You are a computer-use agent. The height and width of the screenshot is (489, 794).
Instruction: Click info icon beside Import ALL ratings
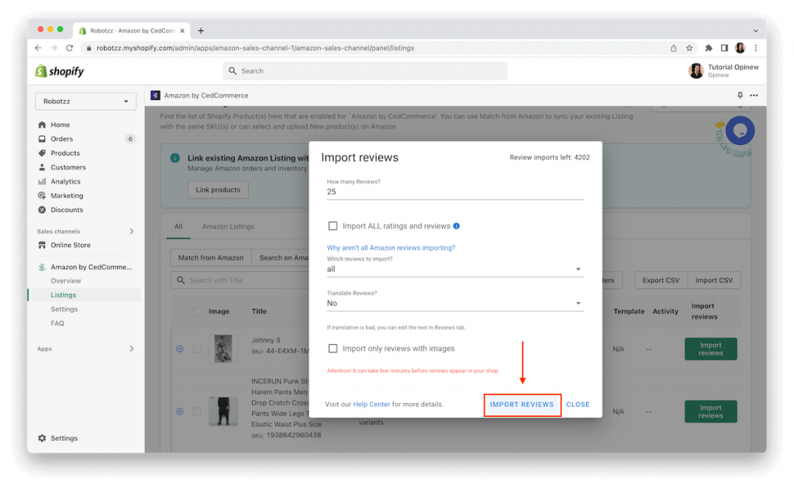[x=456, y=226]
